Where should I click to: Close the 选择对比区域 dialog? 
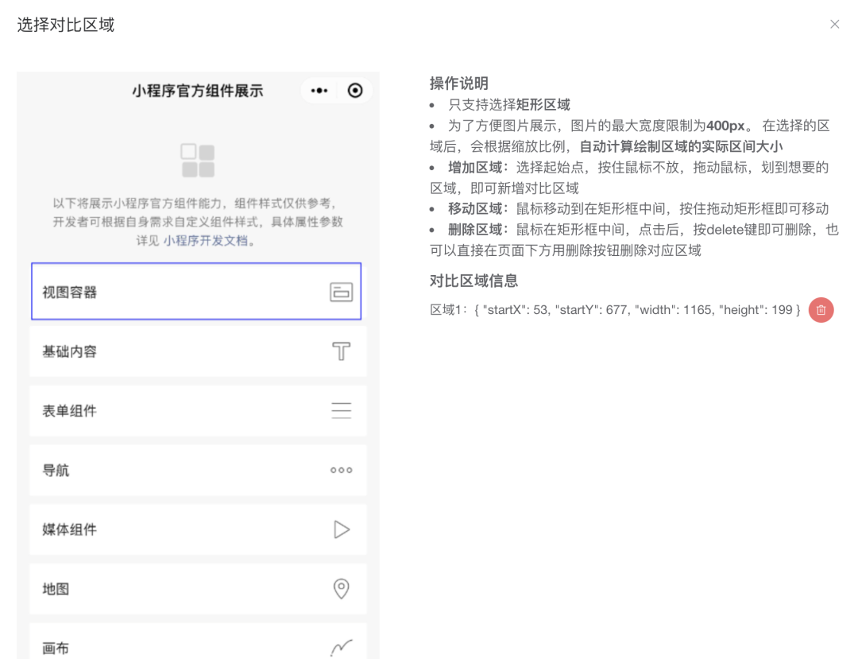tap(834, 24)
